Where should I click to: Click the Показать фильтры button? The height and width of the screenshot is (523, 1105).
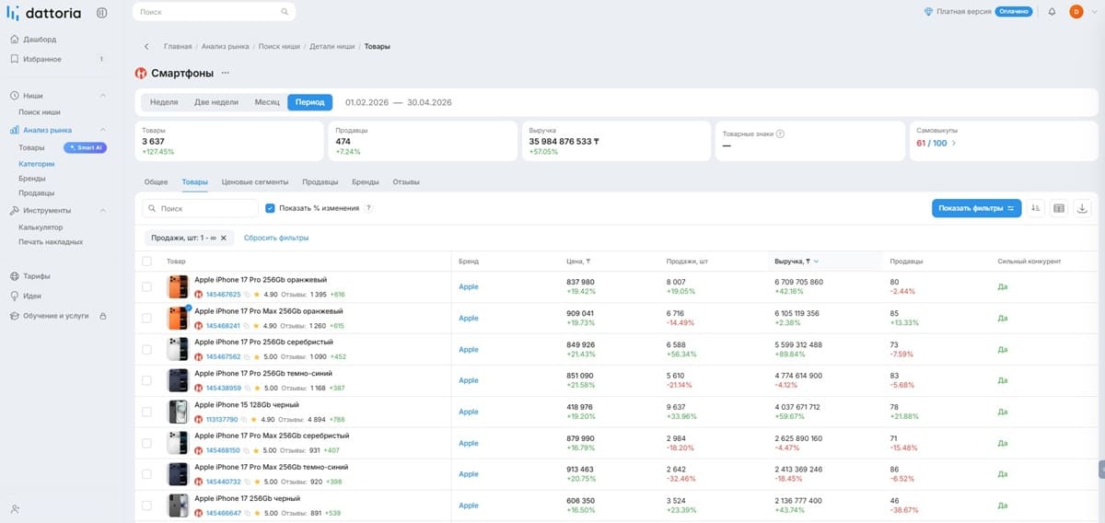click(976, 208)
